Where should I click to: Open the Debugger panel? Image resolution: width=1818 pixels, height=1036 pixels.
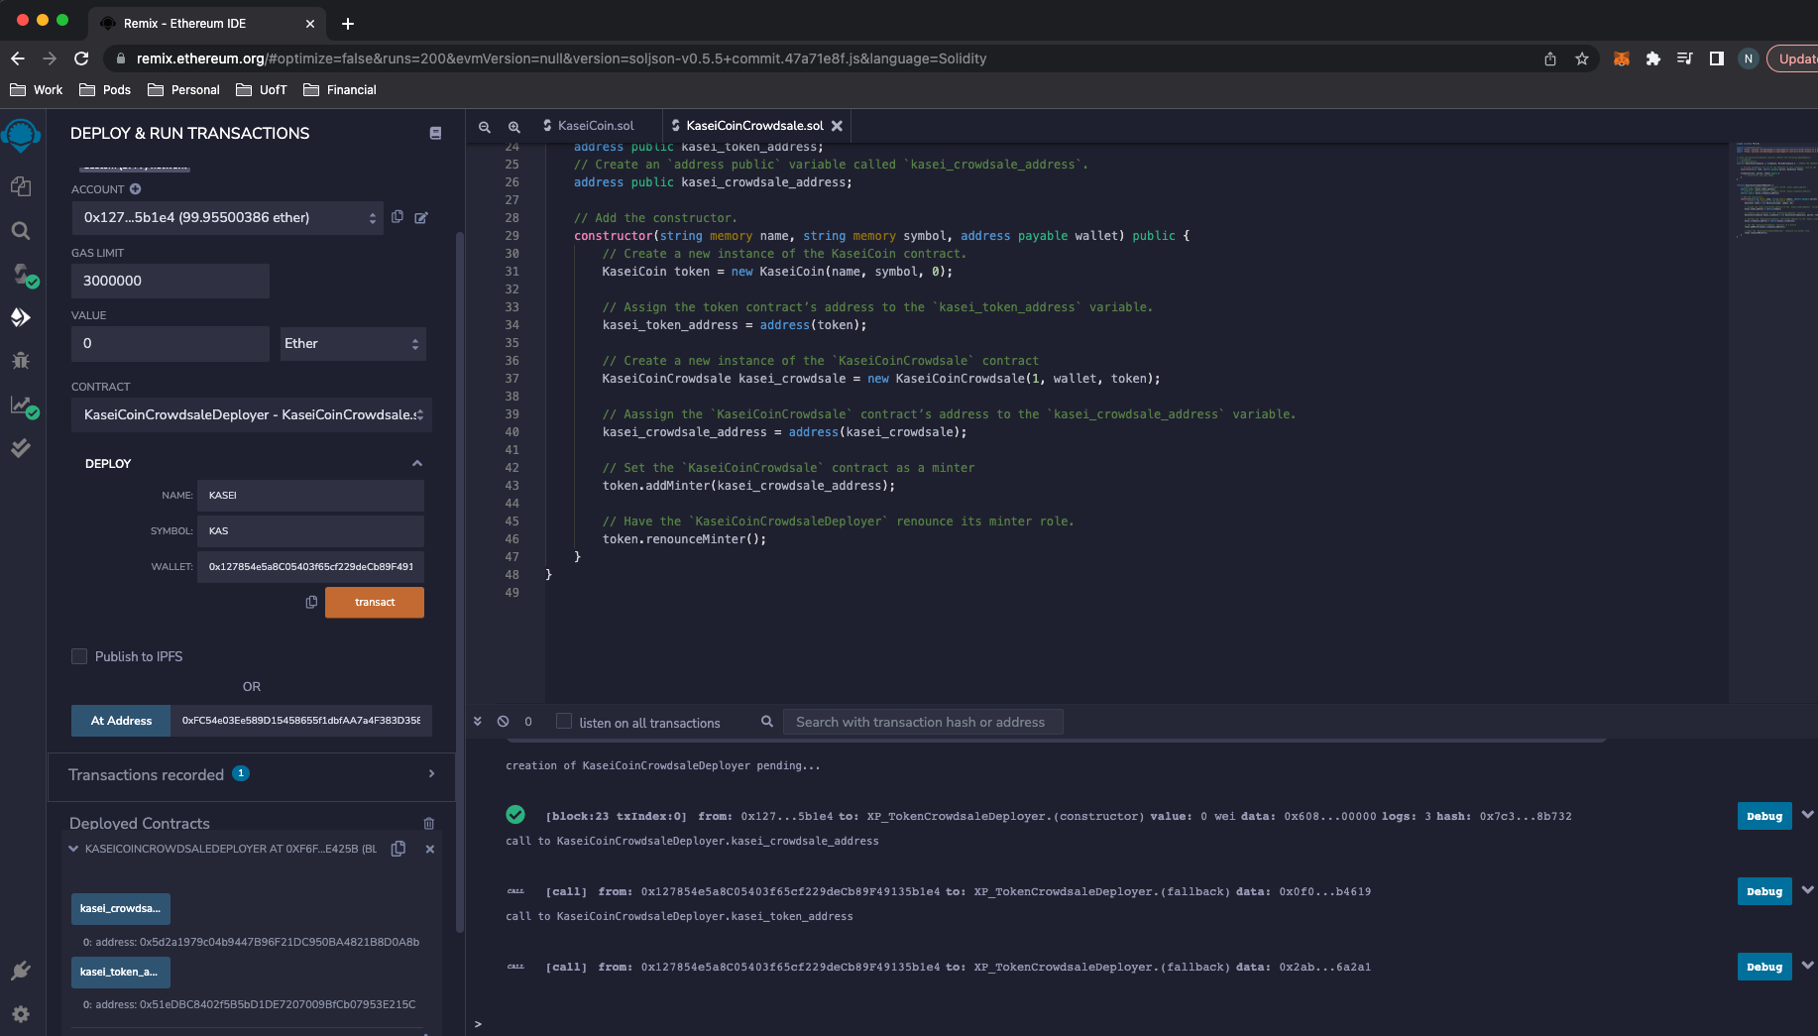21,360
